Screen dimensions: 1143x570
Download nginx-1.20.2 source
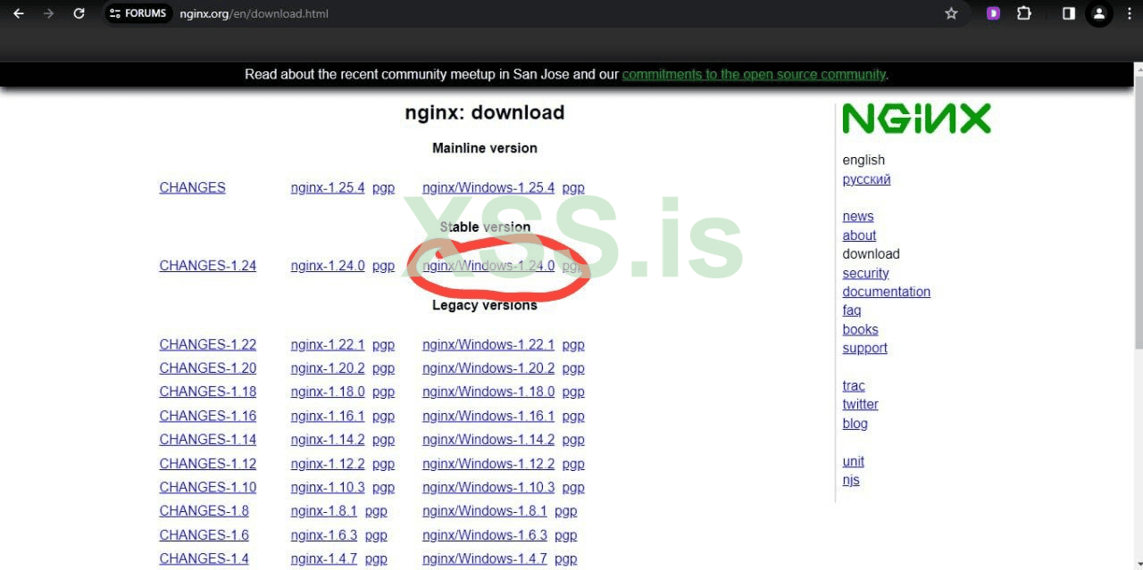point(328,368)
